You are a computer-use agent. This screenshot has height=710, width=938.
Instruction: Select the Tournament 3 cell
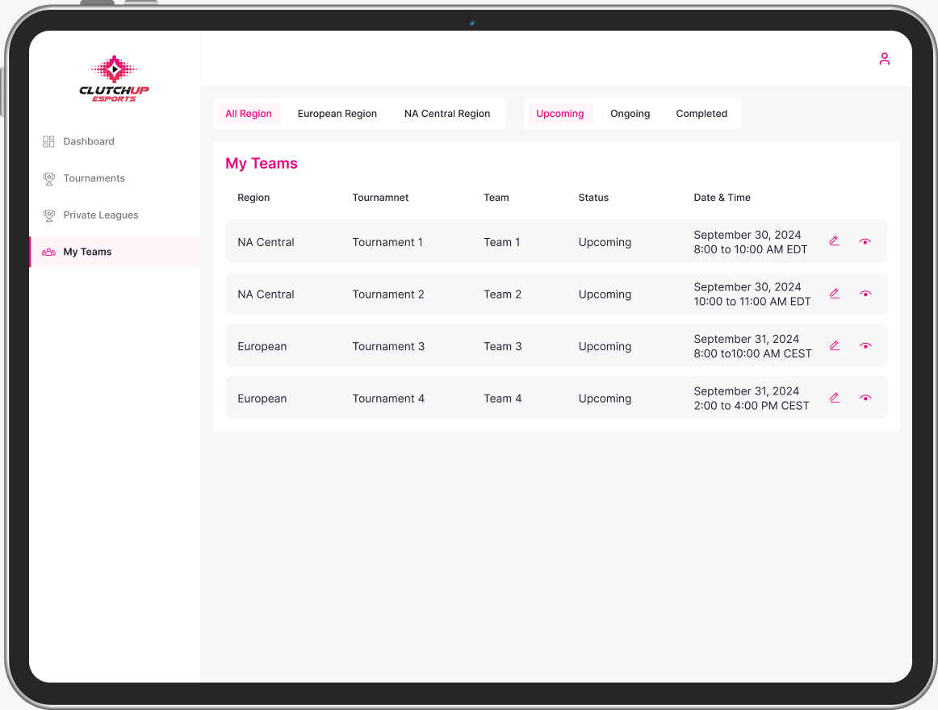388,346
